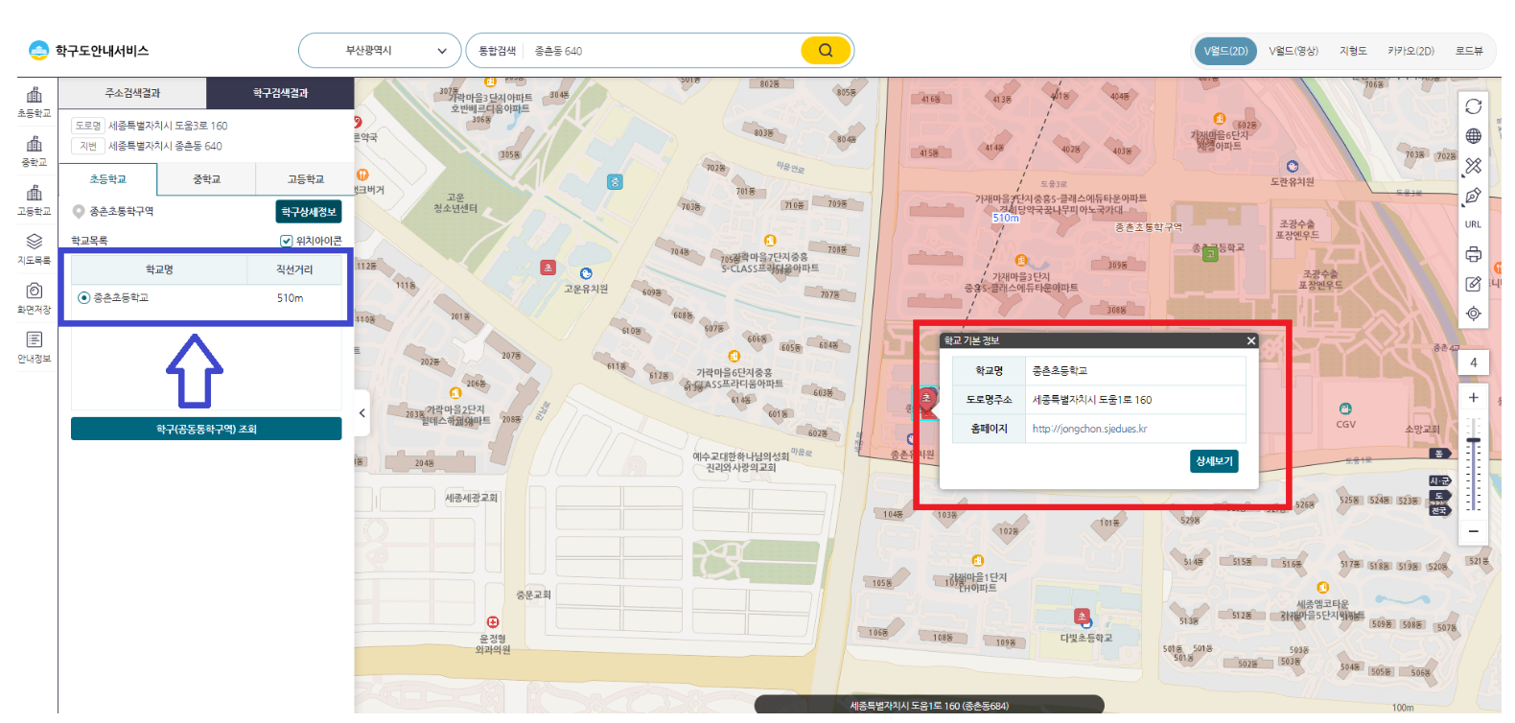Open the 중학교 sidebar icon

pos(35,151)
